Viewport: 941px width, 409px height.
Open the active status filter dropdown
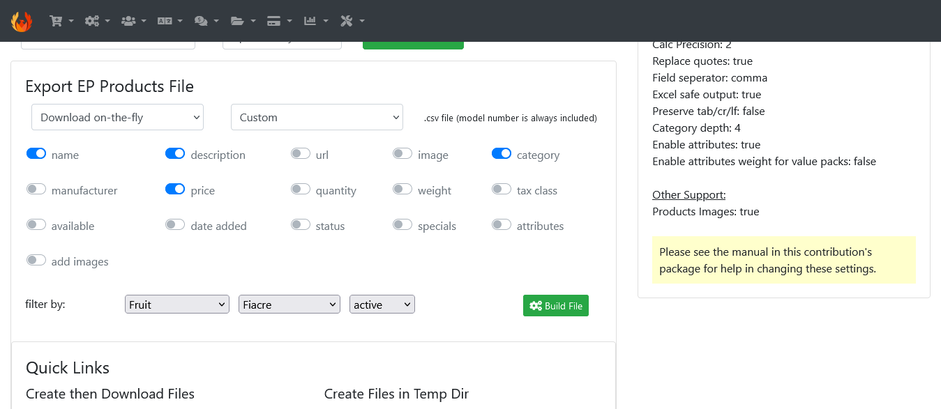382,304
